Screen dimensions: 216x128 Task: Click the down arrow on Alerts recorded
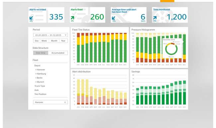(x=31, y=18)
